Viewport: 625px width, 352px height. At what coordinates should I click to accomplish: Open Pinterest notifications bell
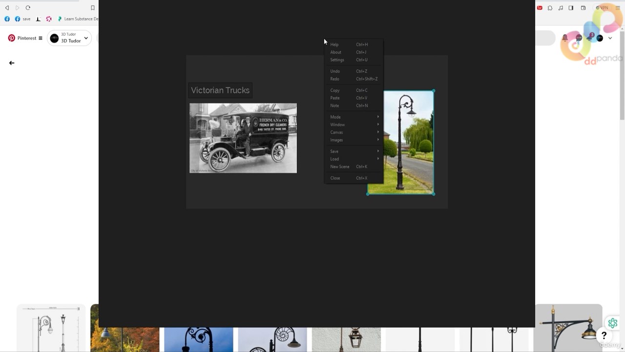(565, 38)
